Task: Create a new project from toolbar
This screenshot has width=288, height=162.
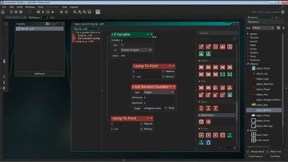Action: [11, 12]
